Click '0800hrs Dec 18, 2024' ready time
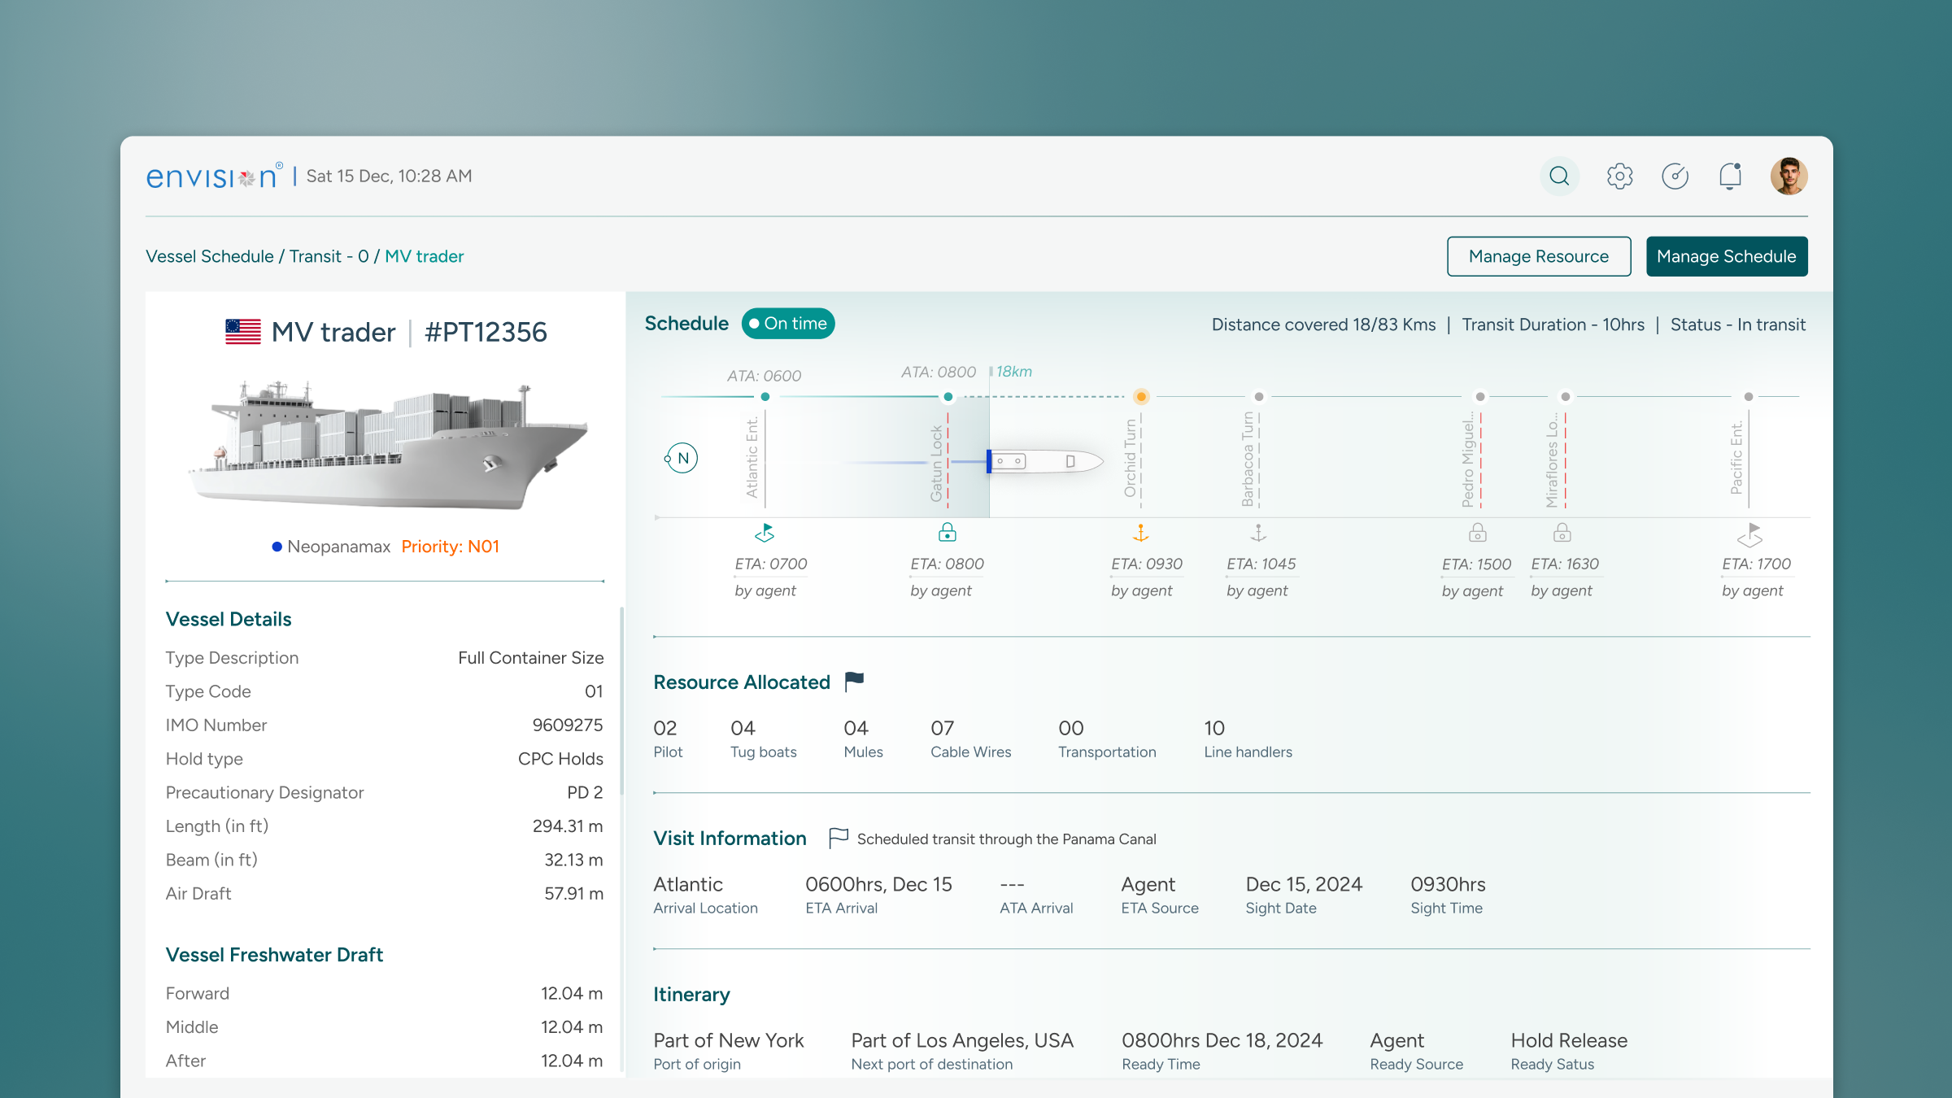This screenshot has height=1098, width=1952. pyautogui.click(x=1222, y=1040)
